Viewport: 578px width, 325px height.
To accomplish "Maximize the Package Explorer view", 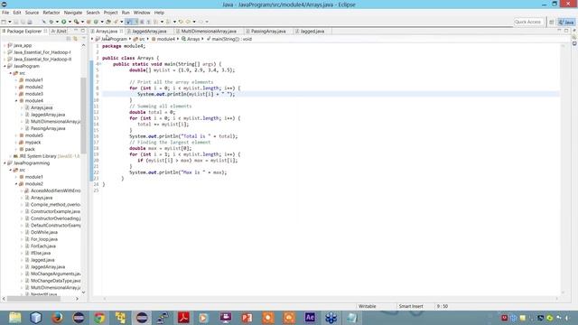I will coord(83,31).
